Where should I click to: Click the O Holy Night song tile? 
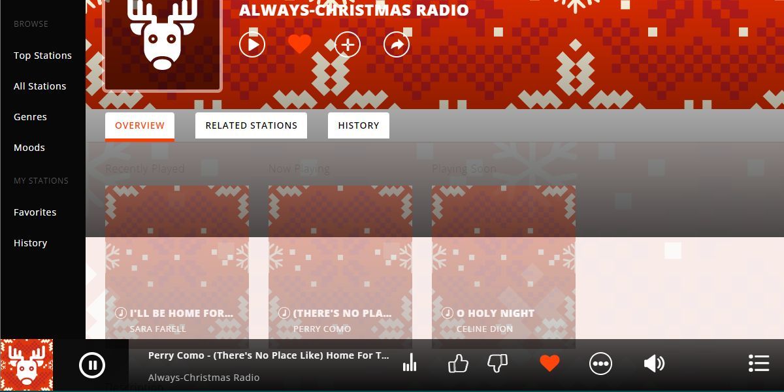[504, 267]
